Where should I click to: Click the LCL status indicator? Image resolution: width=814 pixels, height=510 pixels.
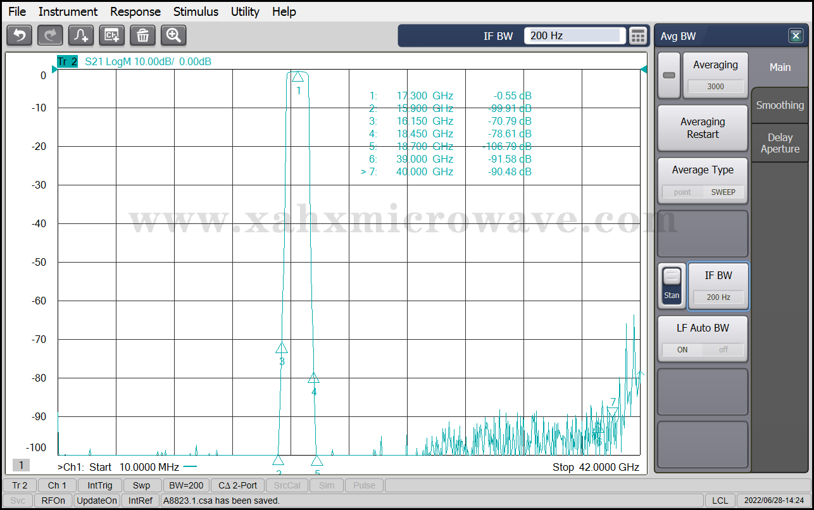[720, 501]
